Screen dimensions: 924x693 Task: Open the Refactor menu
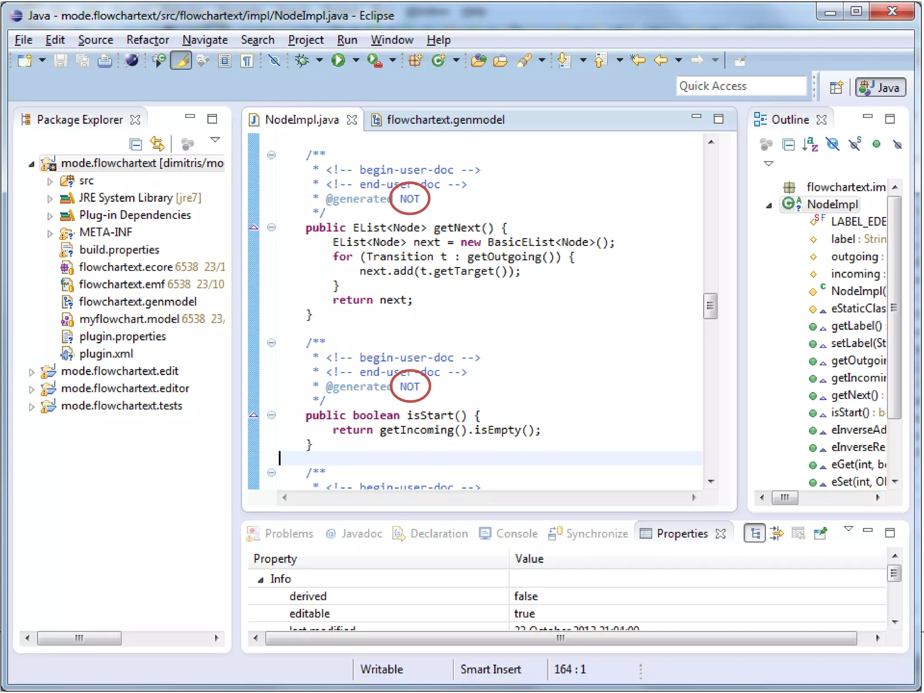[x=148, y=40]
